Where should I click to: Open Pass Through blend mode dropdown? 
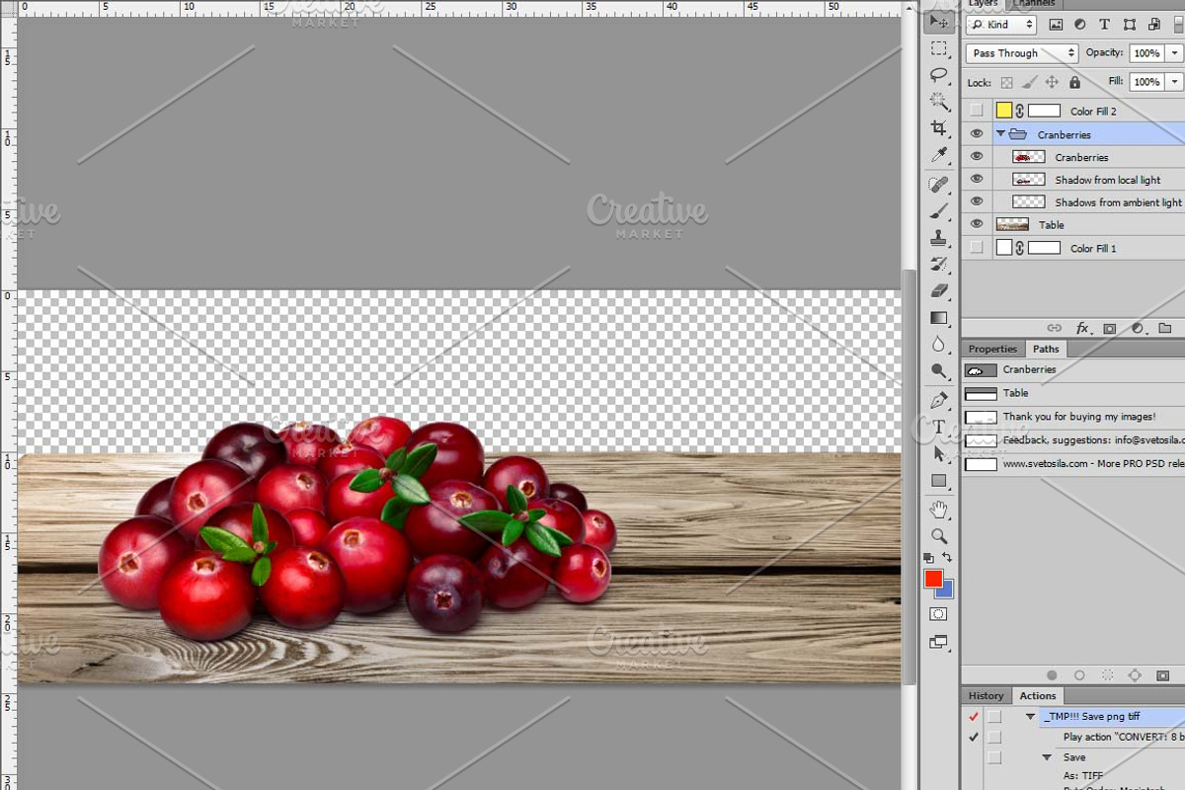click(1022, 53)
